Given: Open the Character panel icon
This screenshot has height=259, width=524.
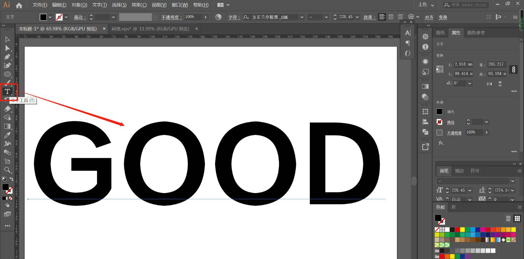Looking at the screenshot, I should pos(407,33).
